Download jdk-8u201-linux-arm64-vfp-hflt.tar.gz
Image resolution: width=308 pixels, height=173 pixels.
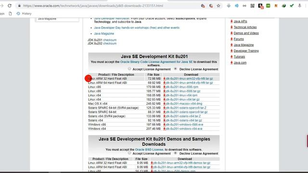tap(189, 83)
